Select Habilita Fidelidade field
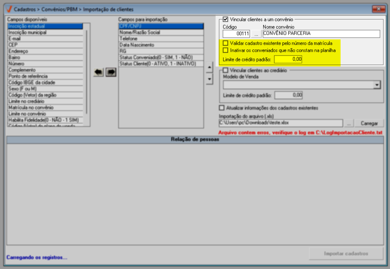Viewport: 390px width, 269px height. click(x=45, y=120)
